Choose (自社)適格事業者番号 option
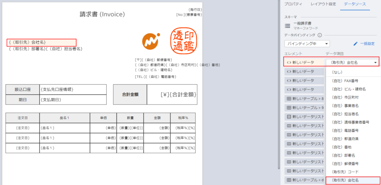The height and width of the screenshot is (185, 381). [353, 122]
